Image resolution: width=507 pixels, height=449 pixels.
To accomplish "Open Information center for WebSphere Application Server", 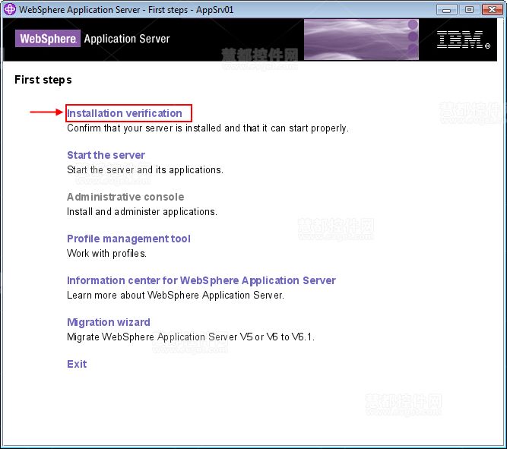I will coord(201,280).
